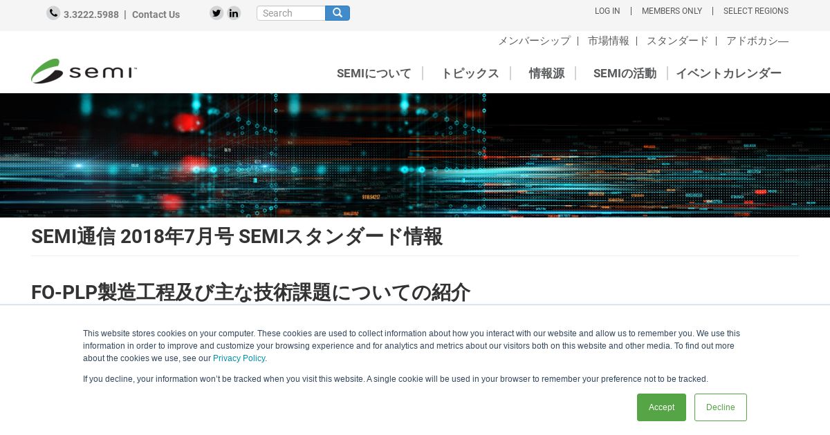Click the phone icon beside 3.3222.5988

[x=53, y=13]
